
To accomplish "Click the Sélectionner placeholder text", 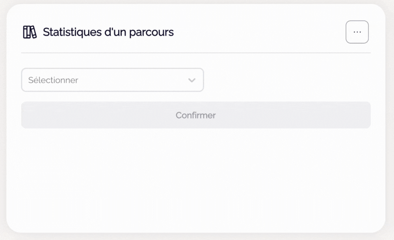I will (x=53, y=80).
